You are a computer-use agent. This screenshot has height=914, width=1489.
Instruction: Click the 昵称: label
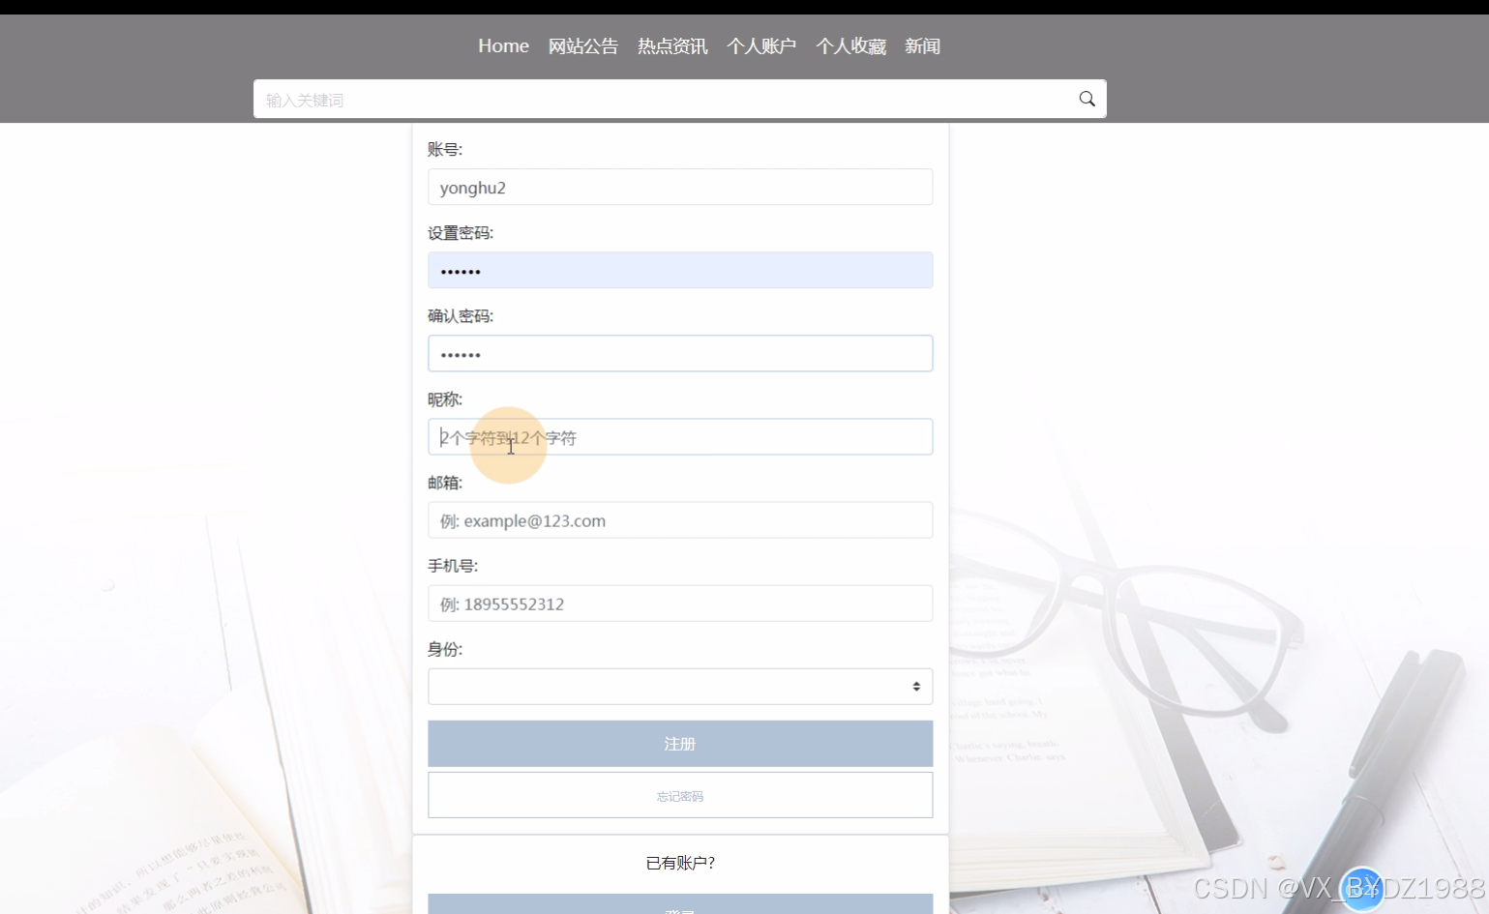coord(445,398)
